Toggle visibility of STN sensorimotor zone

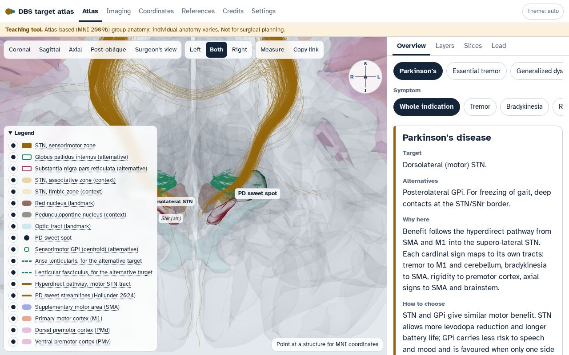pos(13,146)
